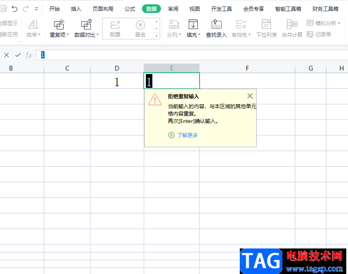Viewport: 348px width, 274px height.
Task: Open quick access toolbar customize dropdown
Action: [37, 9]
